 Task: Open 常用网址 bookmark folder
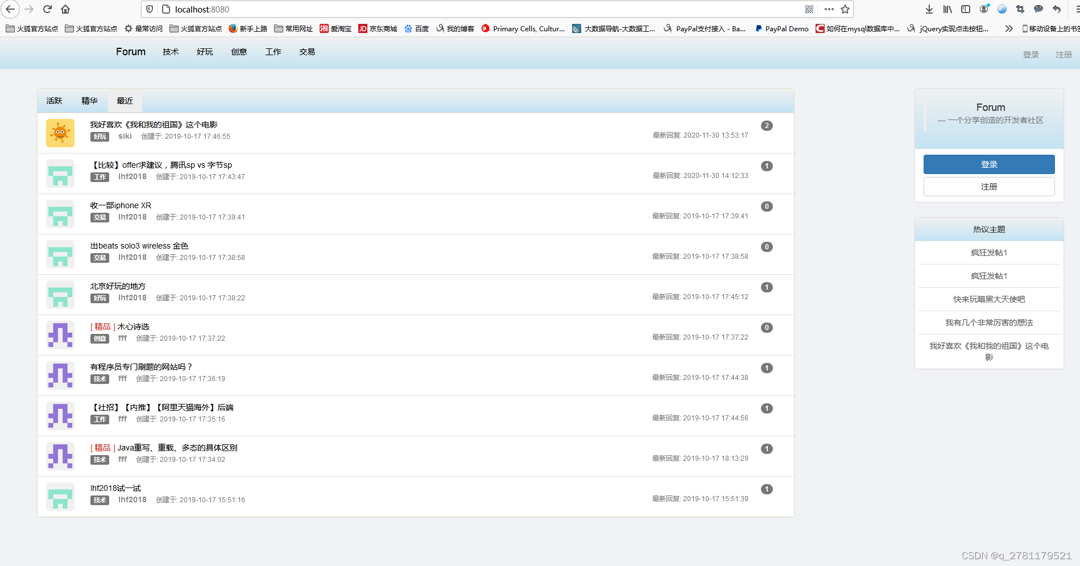coord(293,28)
